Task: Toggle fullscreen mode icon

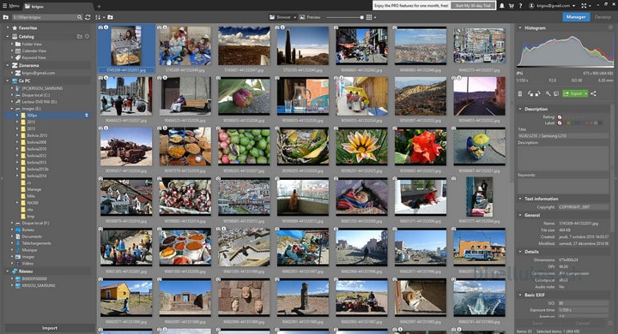Action: click(585, 6)
